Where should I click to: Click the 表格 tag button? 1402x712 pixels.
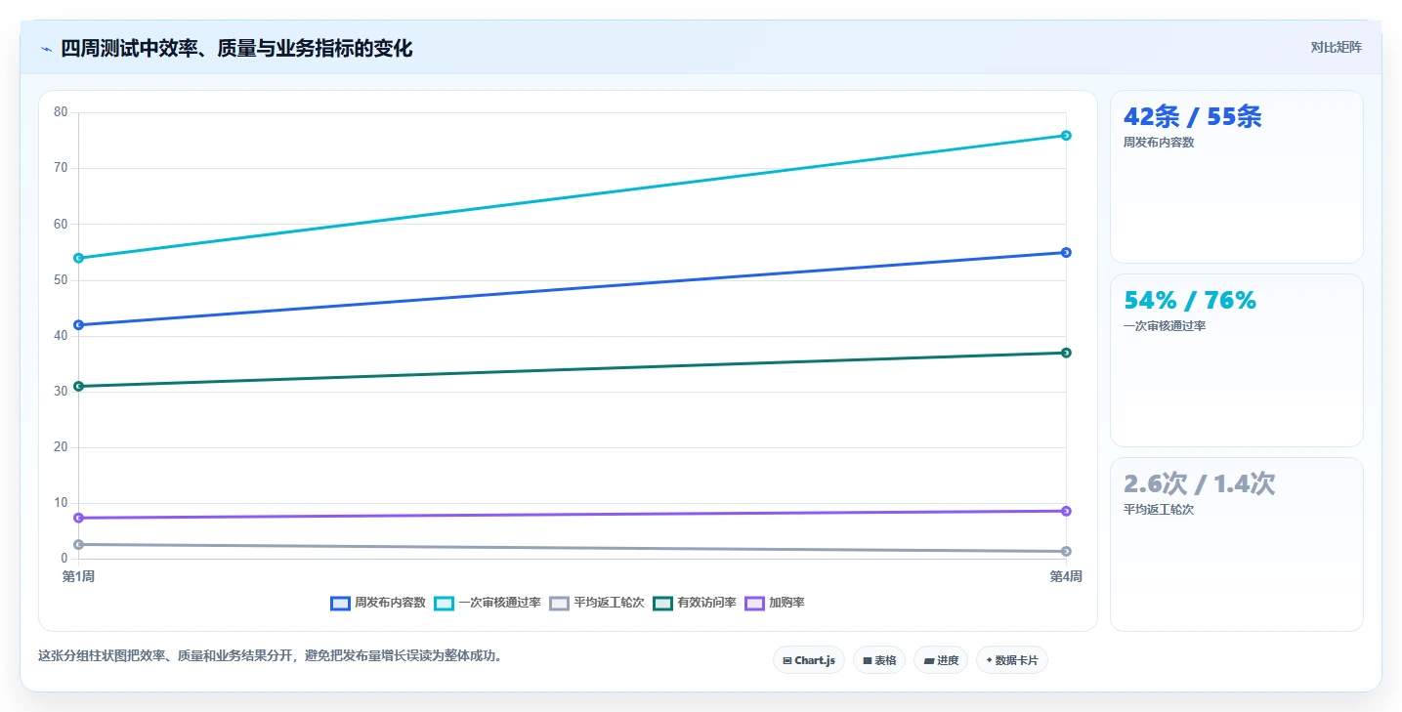click(879, 660)
